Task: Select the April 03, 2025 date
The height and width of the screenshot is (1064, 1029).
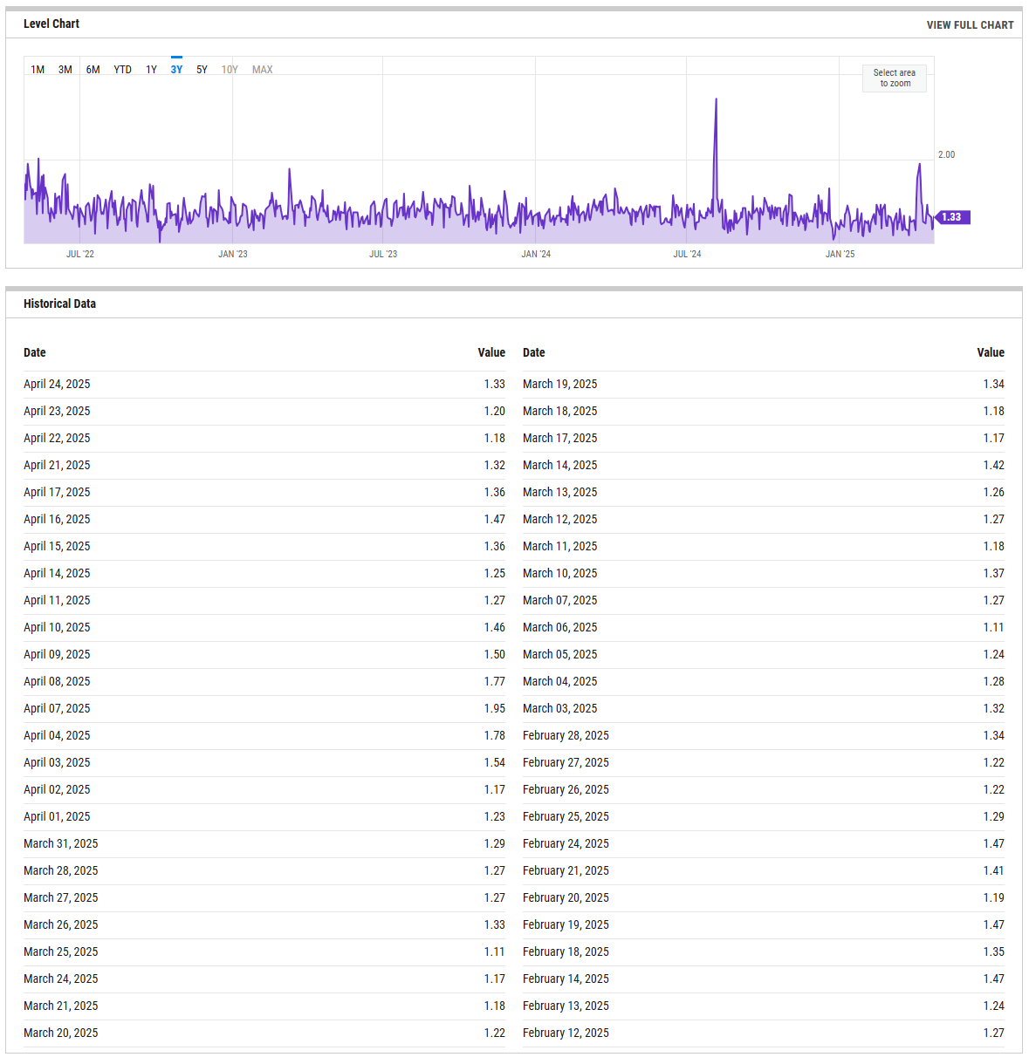Action: tap(57, 763)
